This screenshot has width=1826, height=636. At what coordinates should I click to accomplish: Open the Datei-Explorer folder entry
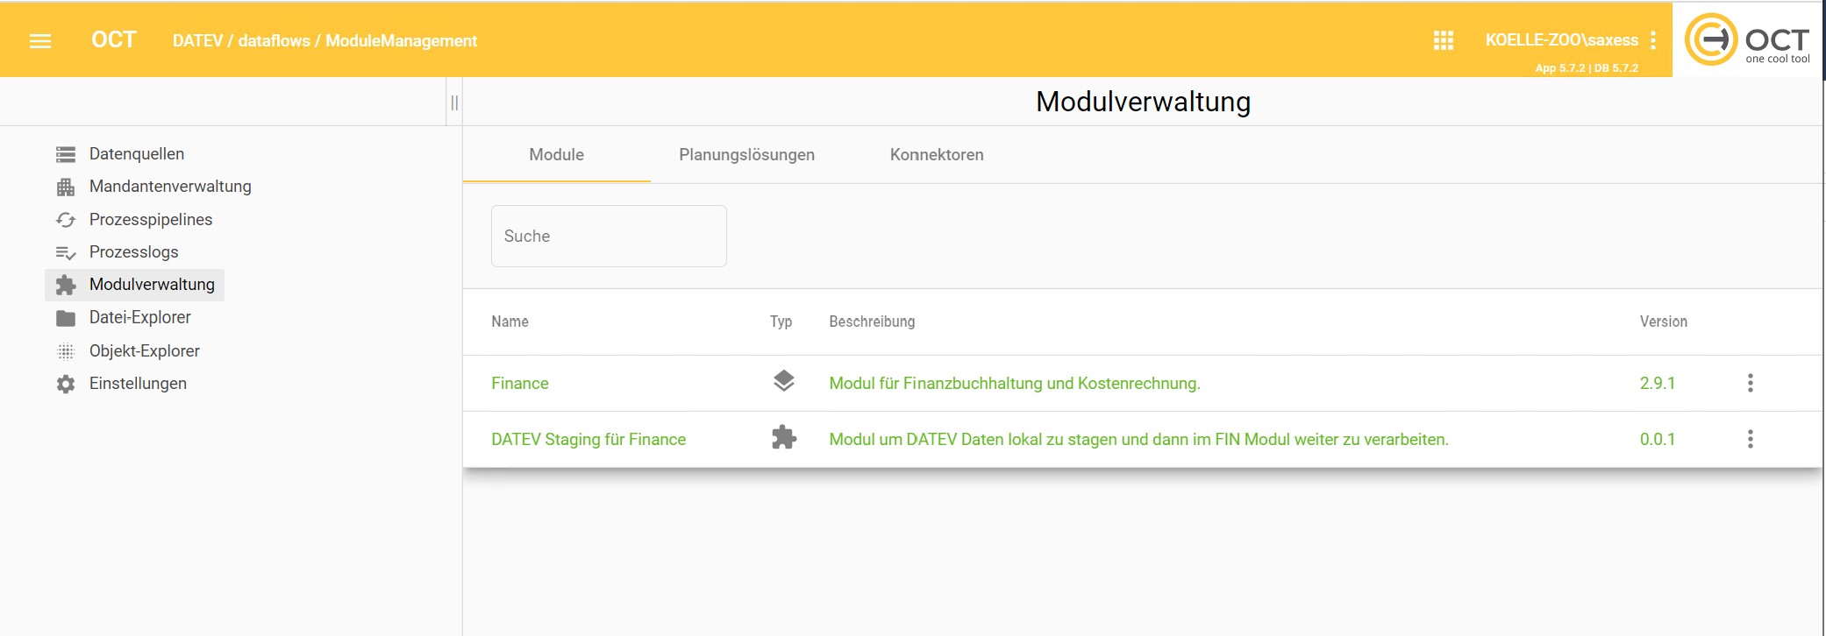click(x=139, y=318)
